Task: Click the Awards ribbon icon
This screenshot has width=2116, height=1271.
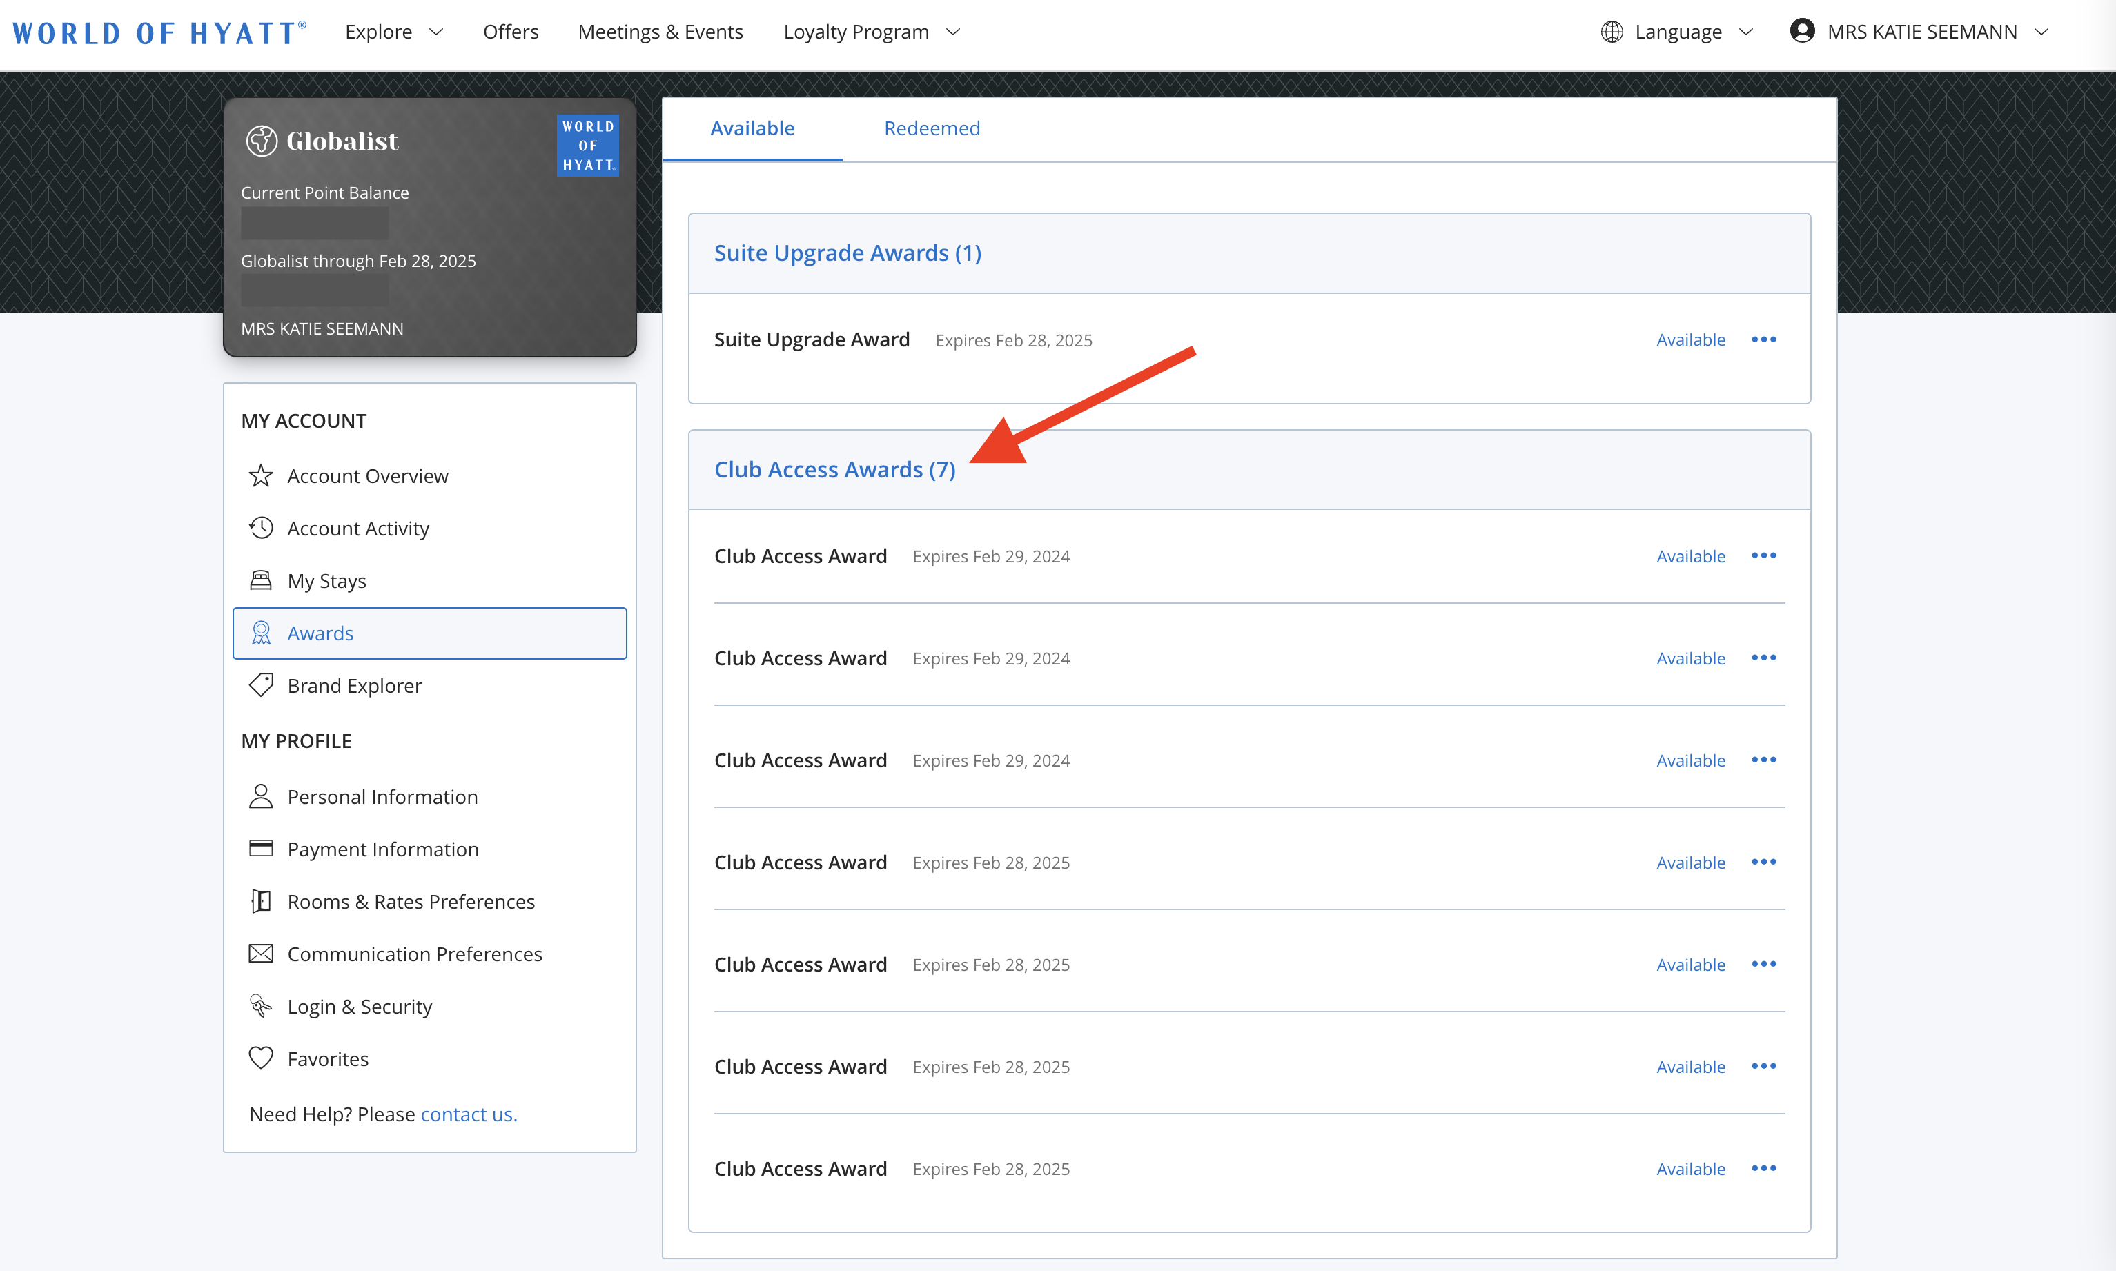Action: tap(260, 633)
